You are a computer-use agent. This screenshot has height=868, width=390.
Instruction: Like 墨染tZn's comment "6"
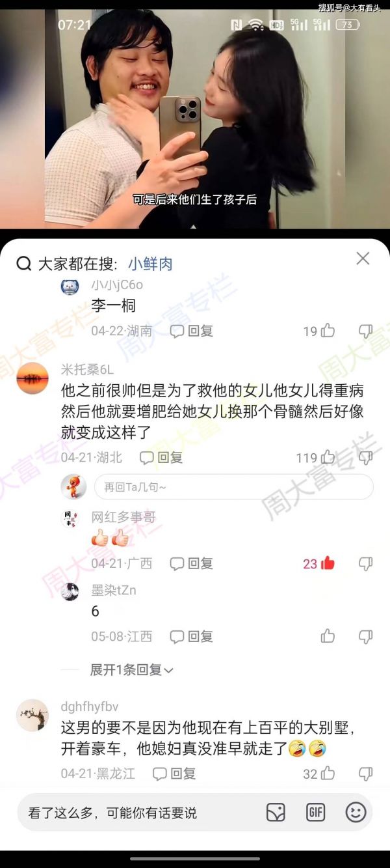click(328, 636)
